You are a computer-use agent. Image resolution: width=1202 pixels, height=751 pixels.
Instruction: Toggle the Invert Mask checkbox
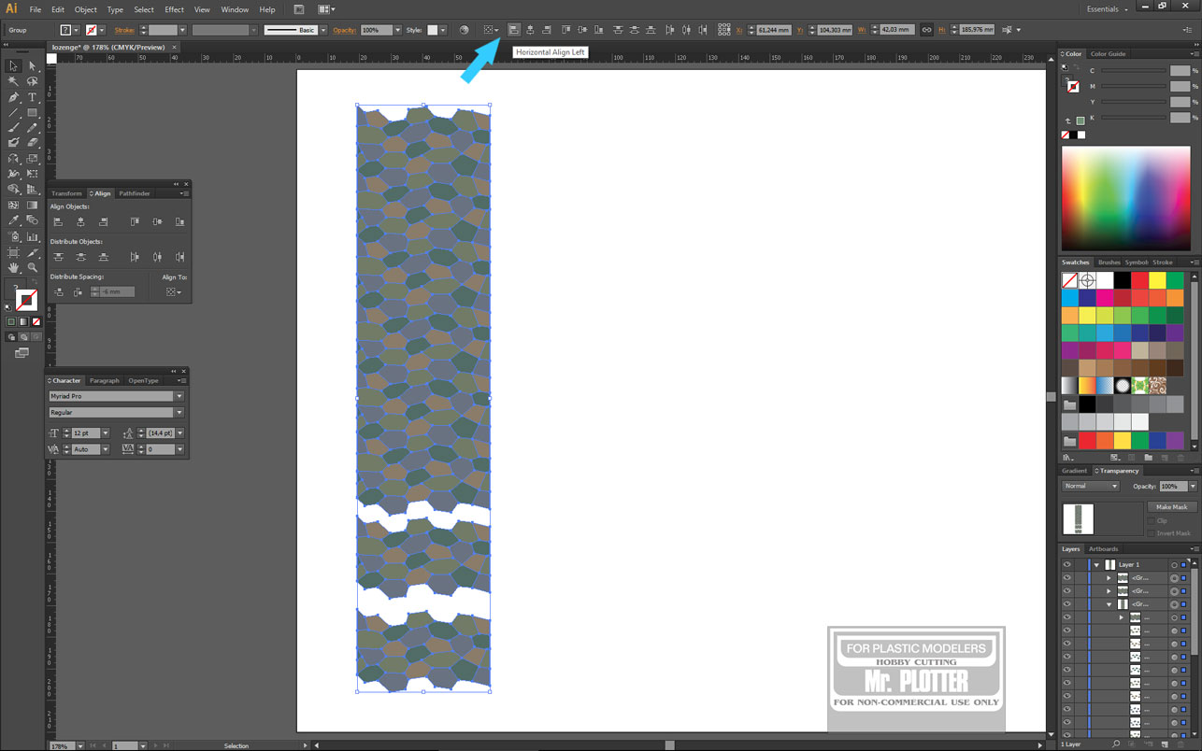coord(1152,533)
